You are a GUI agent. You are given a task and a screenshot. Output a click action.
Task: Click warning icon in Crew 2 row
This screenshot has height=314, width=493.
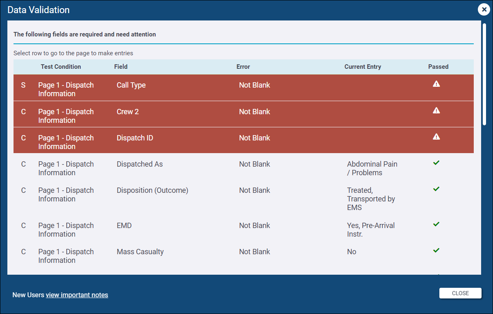[436, 111]
